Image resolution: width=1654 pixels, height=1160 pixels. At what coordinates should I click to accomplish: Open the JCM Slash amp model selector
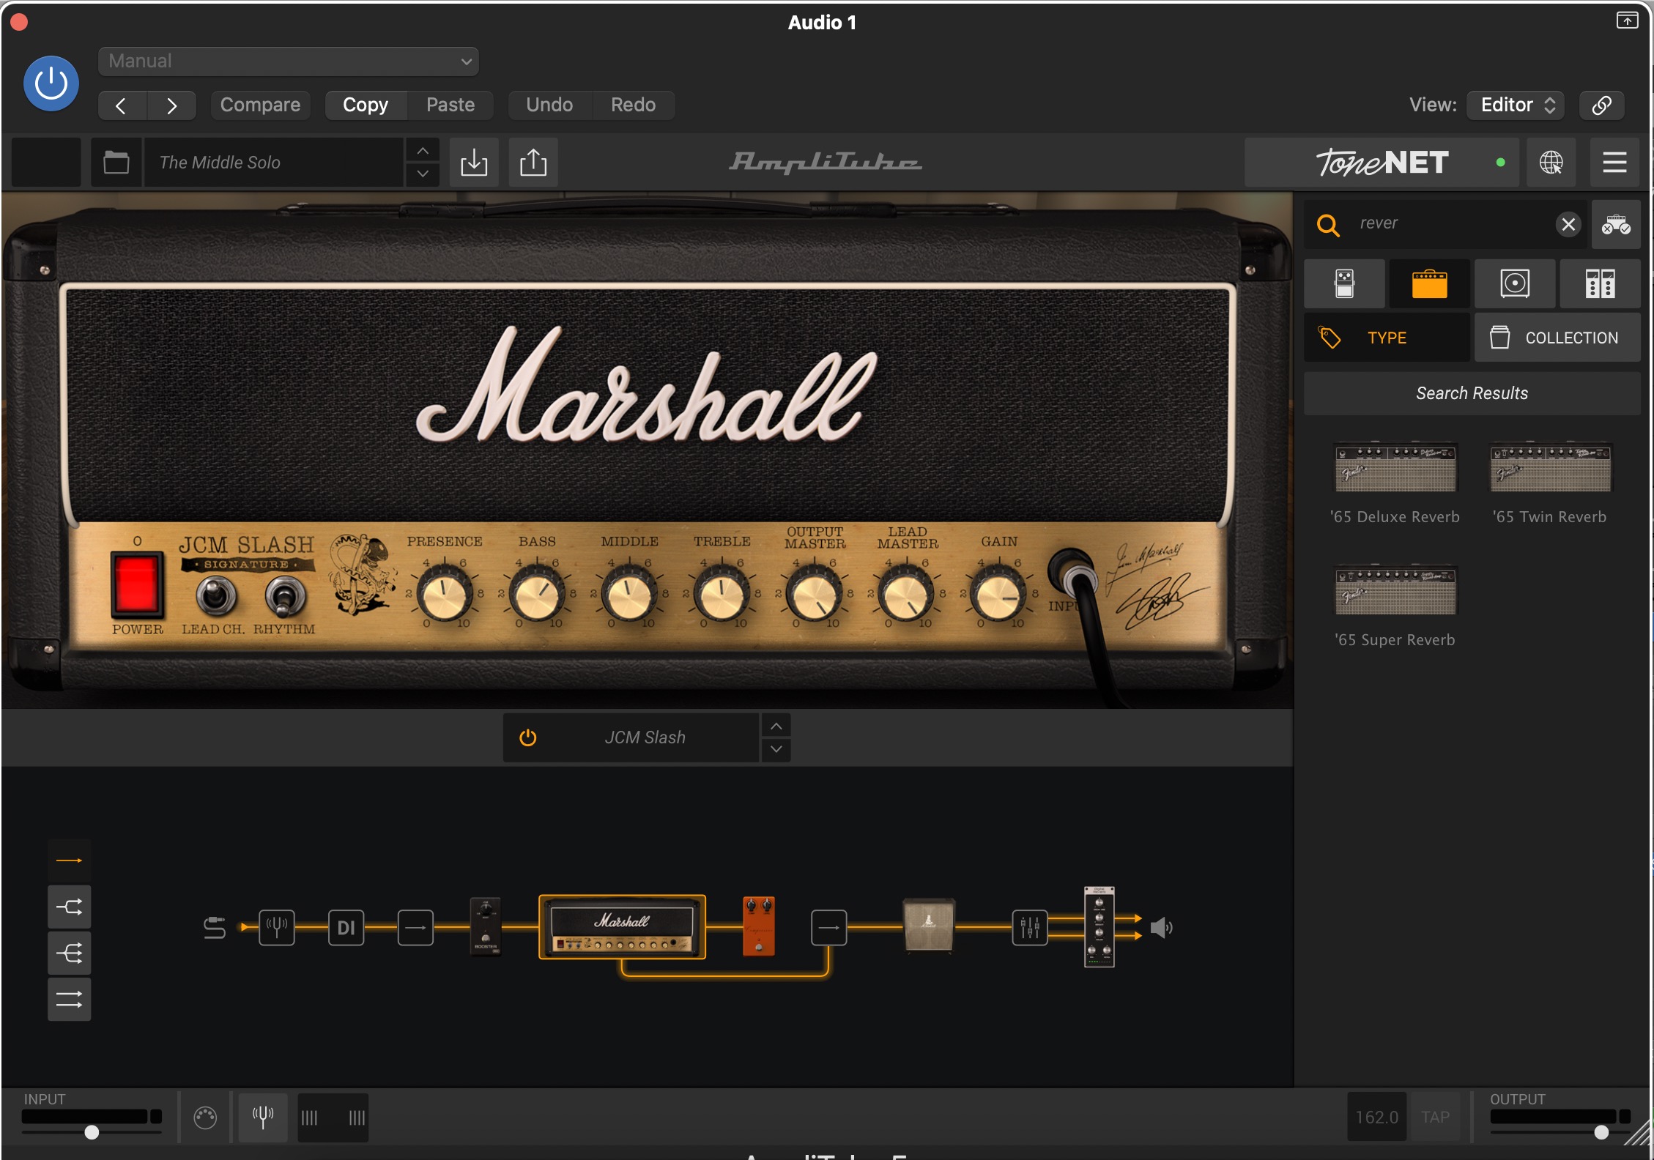645,737
